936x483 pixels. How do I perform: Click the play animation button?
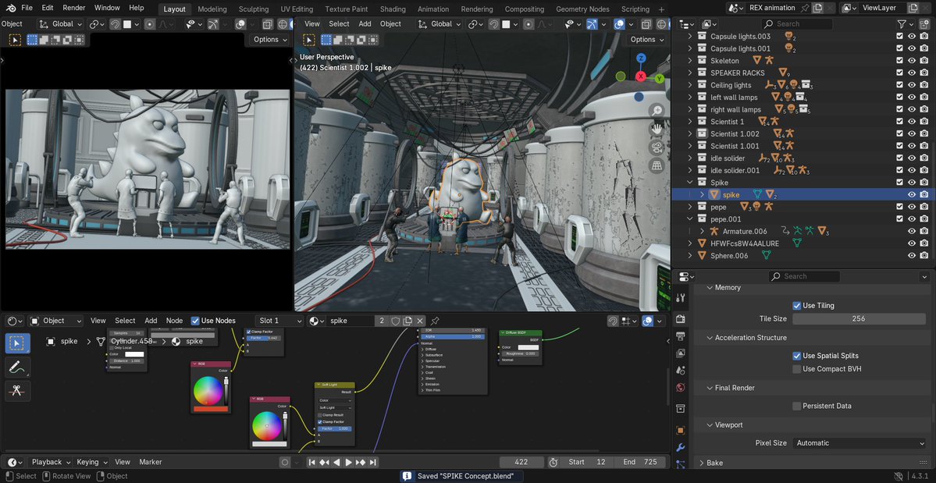point(349,462)
